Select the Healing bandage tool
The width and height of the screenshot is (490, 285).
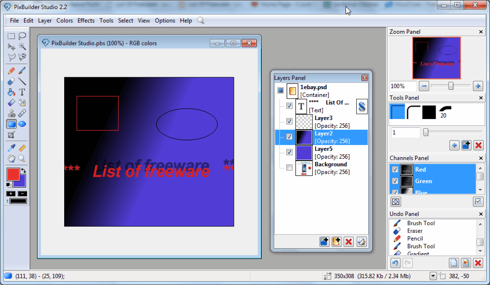click(x=22, y=113)
